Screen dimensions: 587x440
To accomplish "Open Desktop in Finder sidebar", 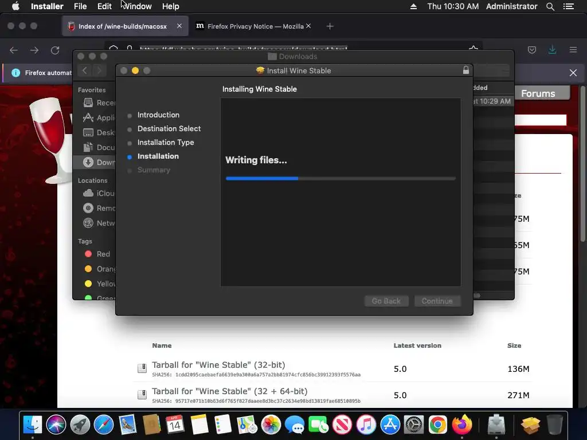I will [99, 132].
